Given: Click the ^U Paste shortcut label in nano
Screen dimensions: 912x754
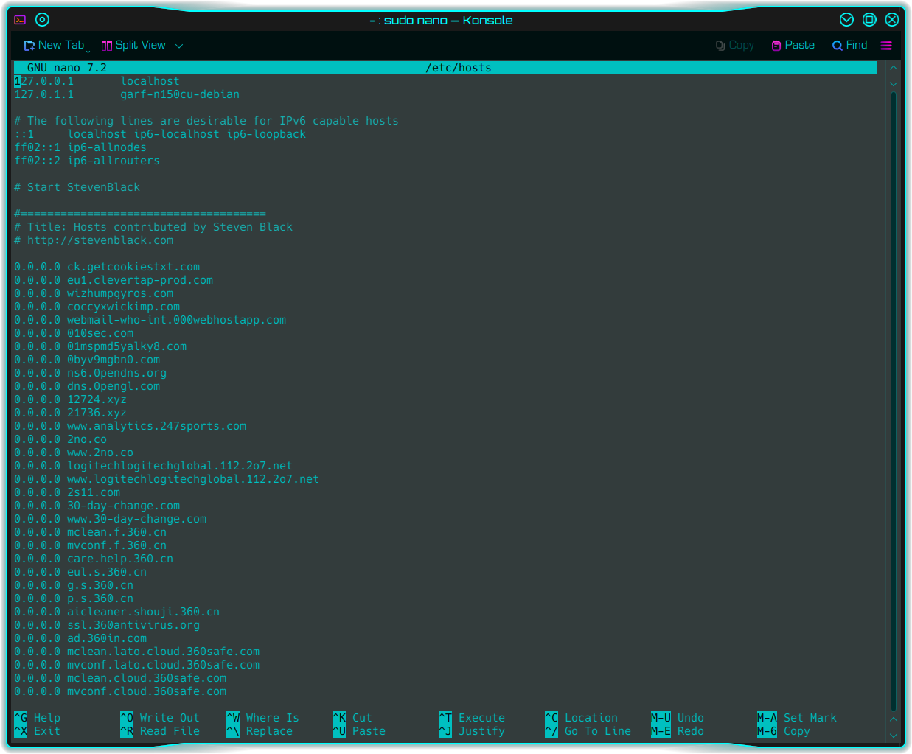Looking at the screenshot, I should pyautogui.click(x=359, y=731).
